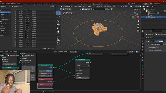Screen dimensions: 166x93
Task: Select the Move tool in viewport toolbar
Action: pyautogui.click(x=58, y=21)
